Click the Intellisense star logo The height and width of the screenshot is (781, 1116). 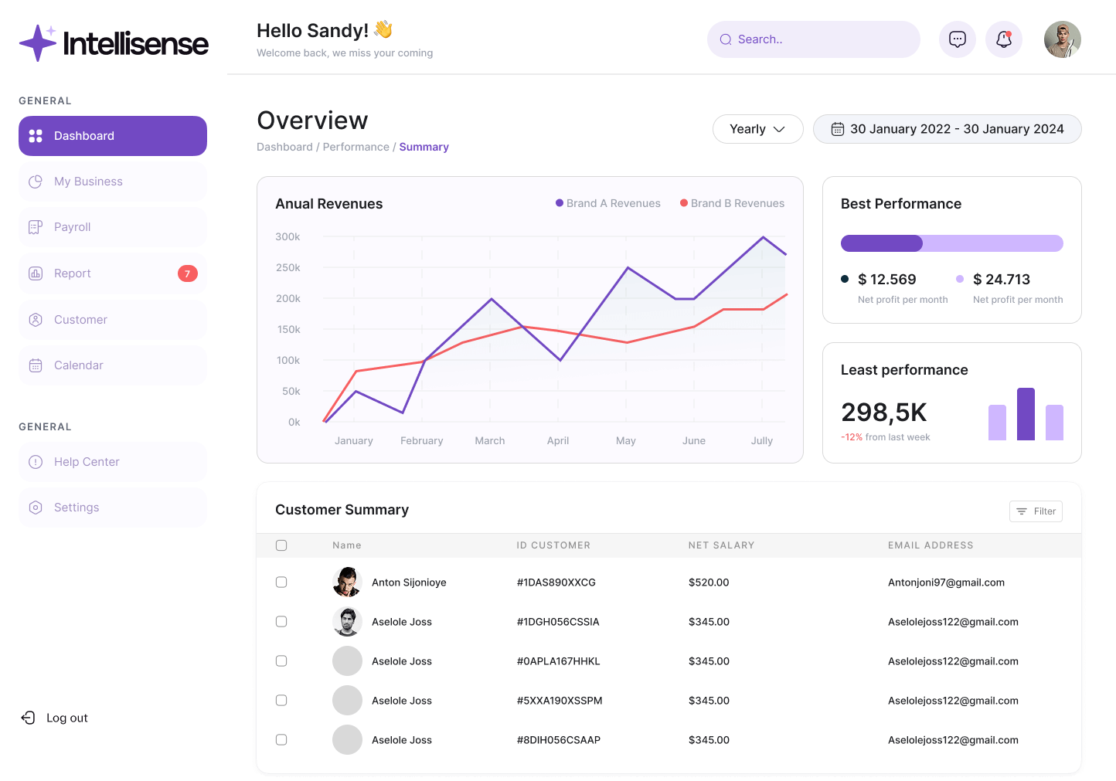coord(37,42)
